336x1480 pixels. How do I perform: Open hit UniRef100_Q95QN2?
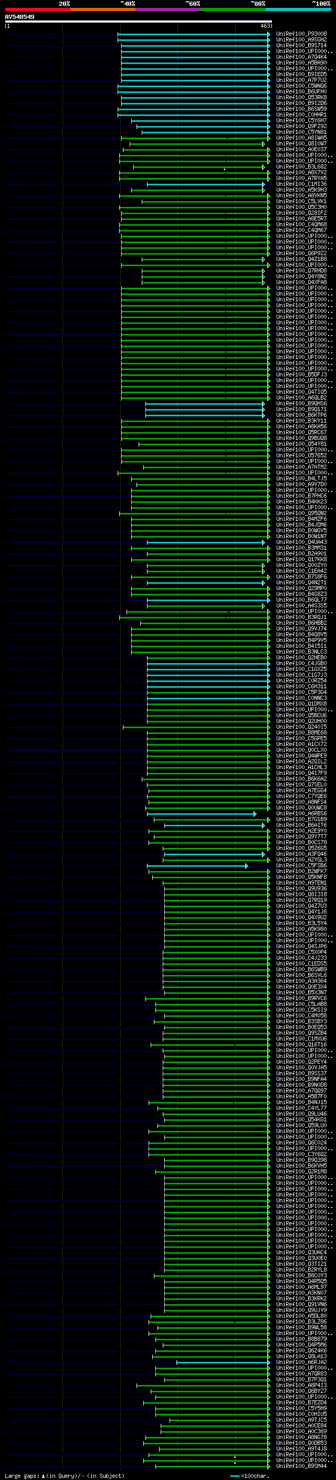coord(301,513)
